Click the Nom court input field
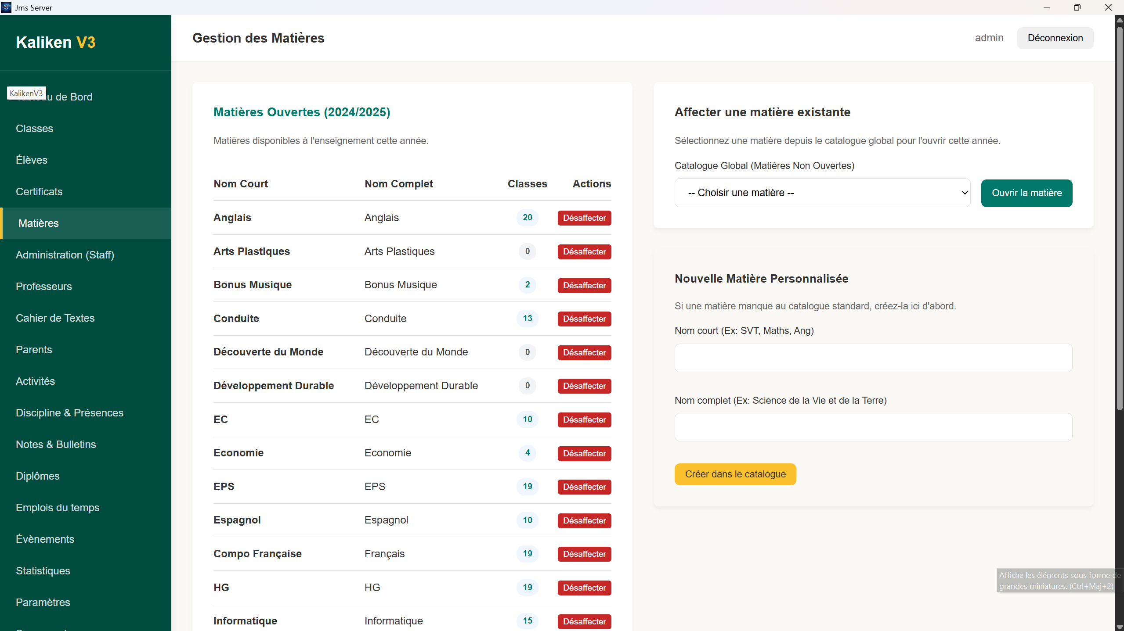This screenshot has width=1124, height=631. coord(873,358)
